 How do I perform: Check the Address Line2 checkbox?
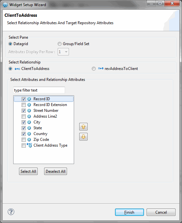coord(24,116)
